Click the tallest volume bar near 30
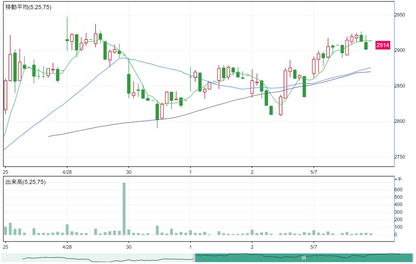This screenshot has width=416, height=264. pyautogui.click(x=124, y=209)
